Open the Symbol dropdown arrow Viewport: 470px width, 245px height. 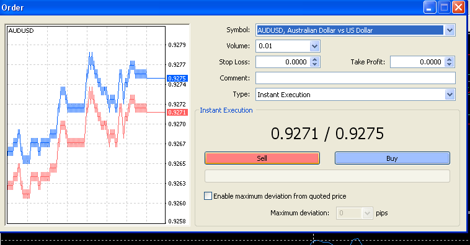pyautogui.click(x=450, y=30)
